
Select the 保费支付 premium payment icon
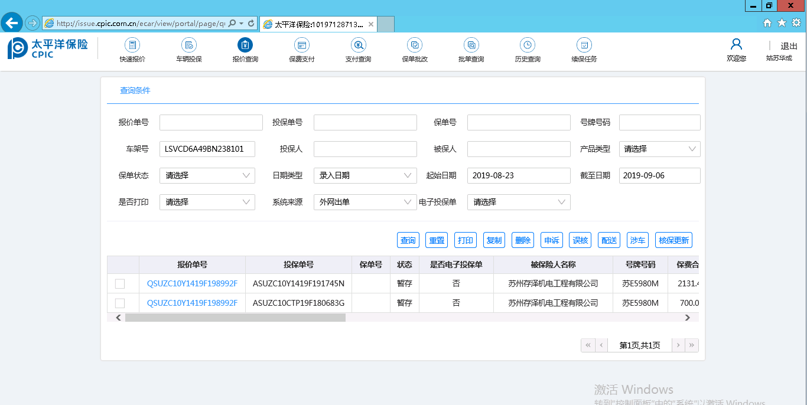pyautogui.click(x=301, y=45)
